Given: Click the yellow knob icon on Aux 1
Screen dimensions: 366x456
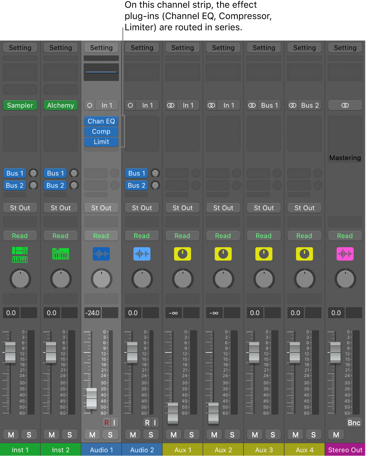Looking at the screenshot, I should [182, 254].
